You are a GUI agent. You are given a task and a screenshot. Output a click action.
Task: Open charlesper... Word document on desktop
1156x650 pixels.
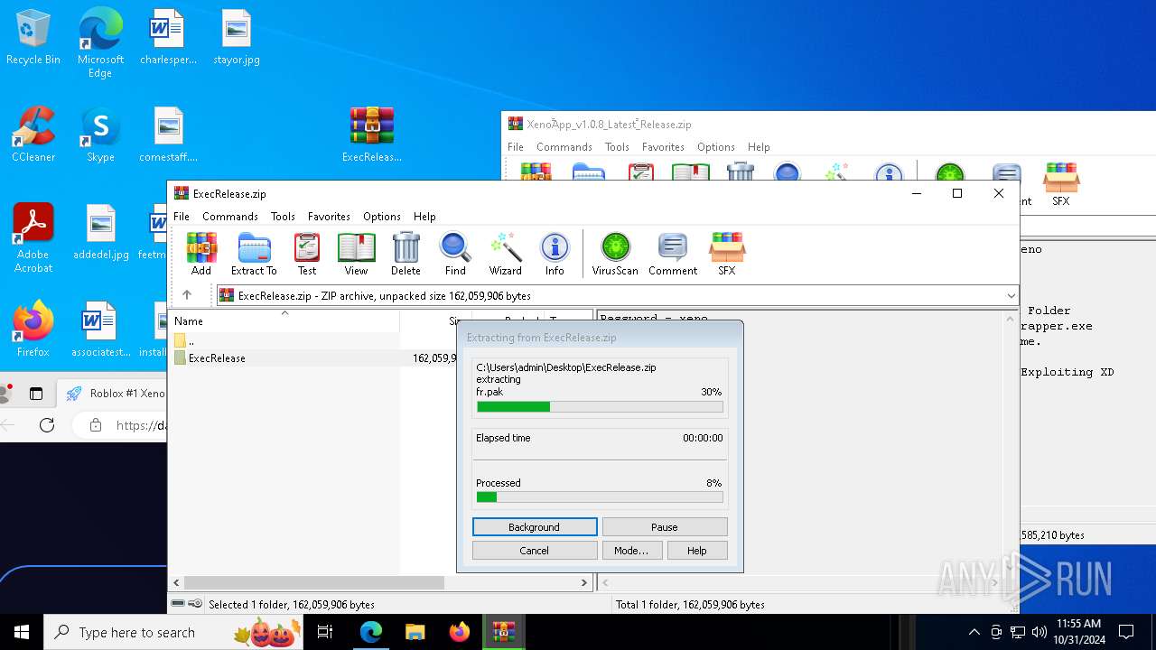(x=168, y=38)
